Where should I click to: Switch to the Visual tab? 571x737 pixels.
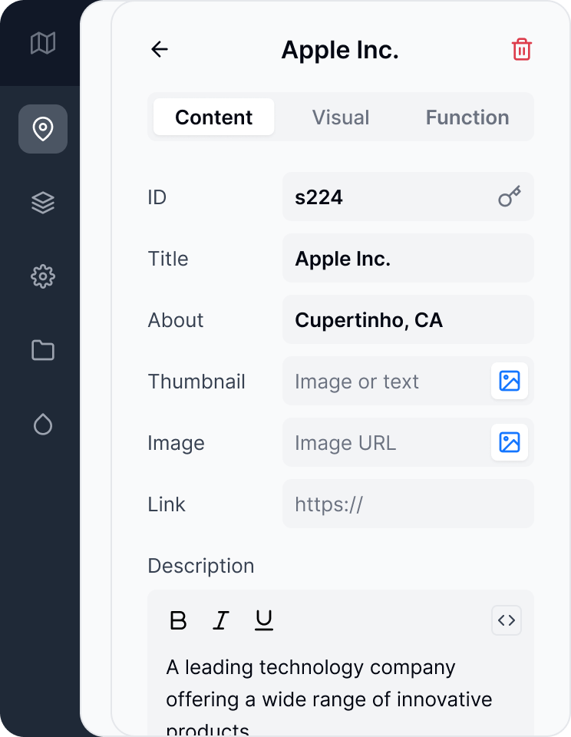[x=341, y=117]
